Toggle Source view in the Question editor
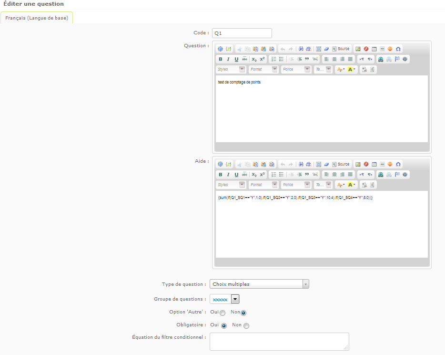 click(341, 49)
